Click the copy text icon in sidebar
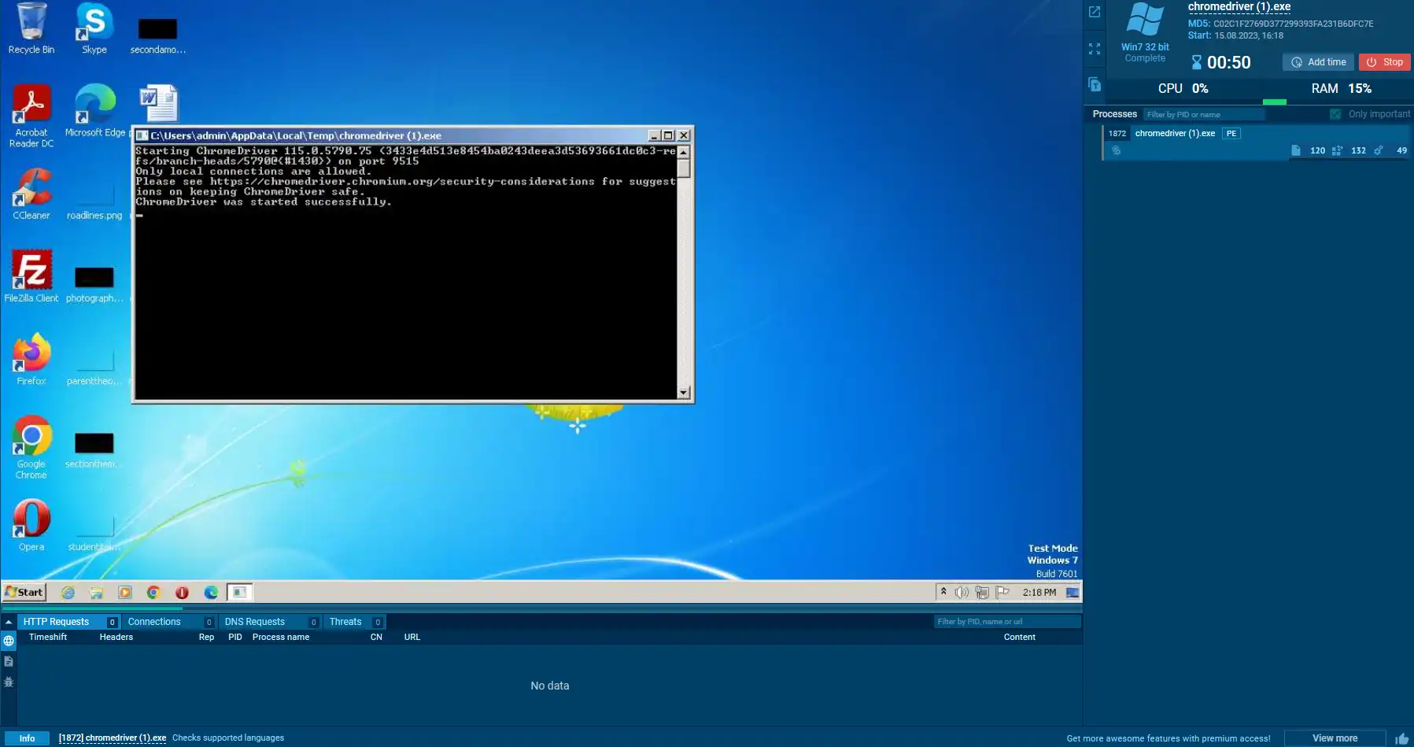The width and height of the screenshot is (1414, 747). (1095, 84)
